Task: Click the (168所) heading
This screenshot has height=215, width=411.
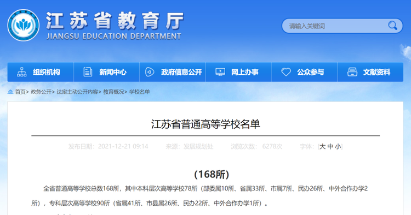Action: [212, 174]
